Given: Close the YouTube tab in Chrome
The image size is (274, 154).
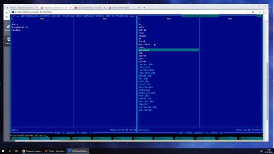Looking at the screenshot, I should coord(104,8).
